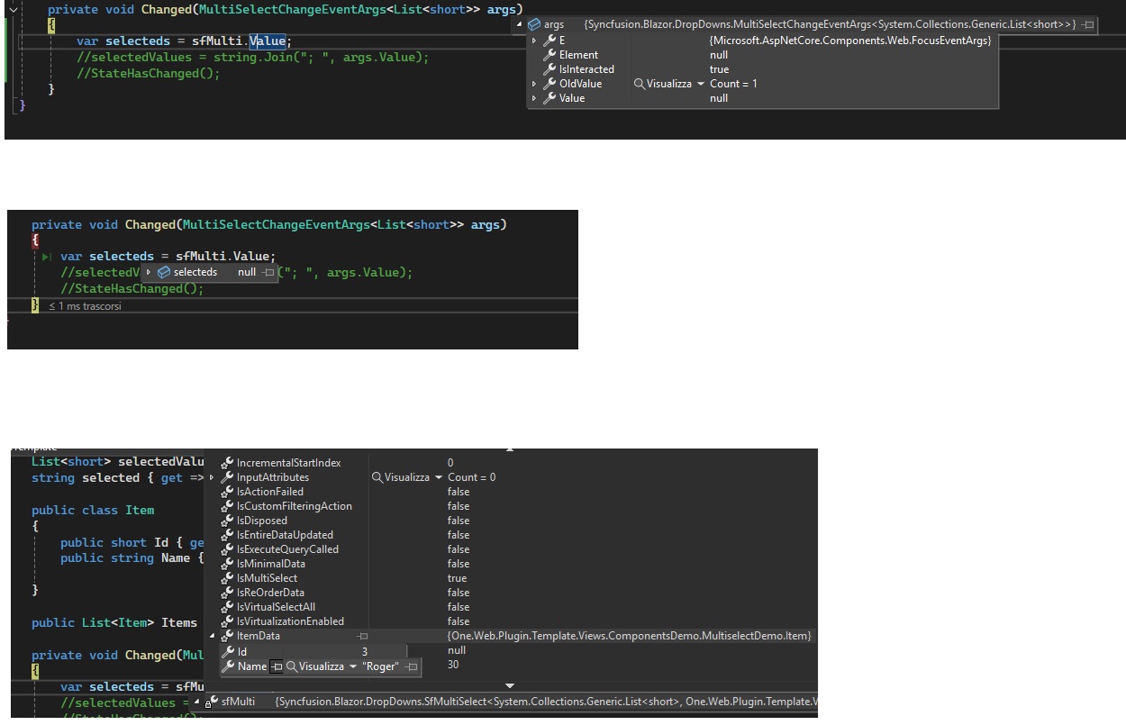Click the IsCustomFilteringAction wrench icon
1126x725 pixels.
pyautogui.click(x=227, y=506)
